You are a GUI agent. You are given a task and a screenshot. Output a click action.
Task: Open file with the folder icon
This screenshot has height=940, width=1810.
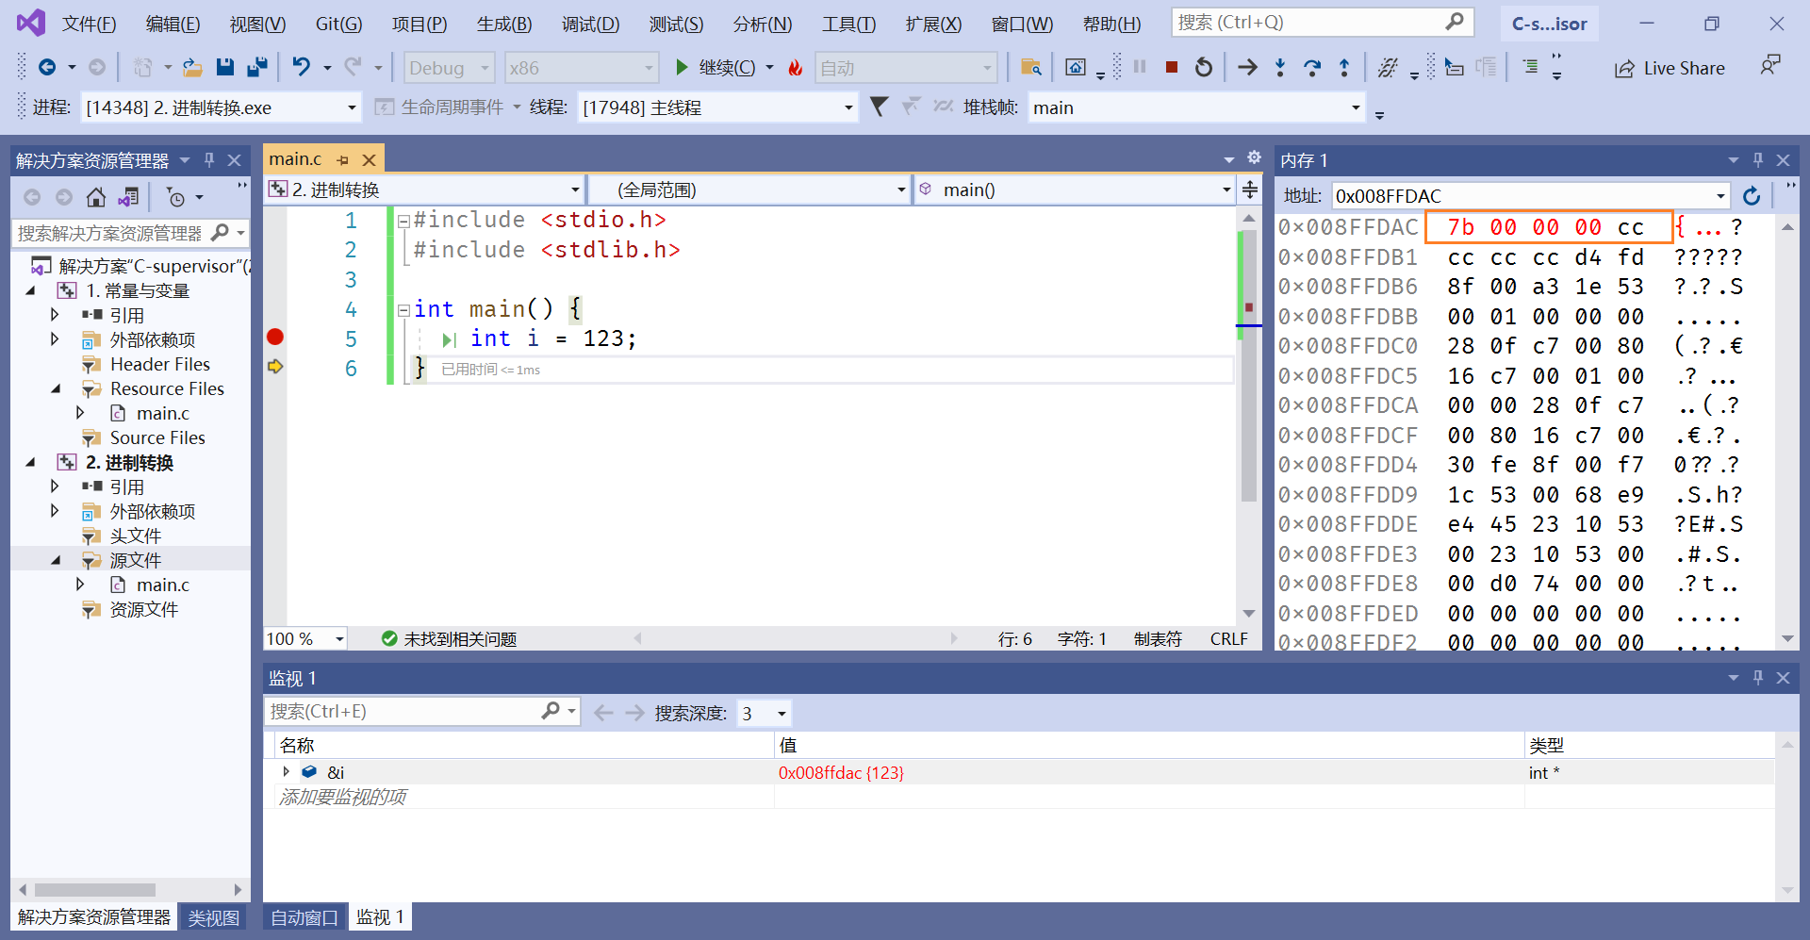coord(192,67)
